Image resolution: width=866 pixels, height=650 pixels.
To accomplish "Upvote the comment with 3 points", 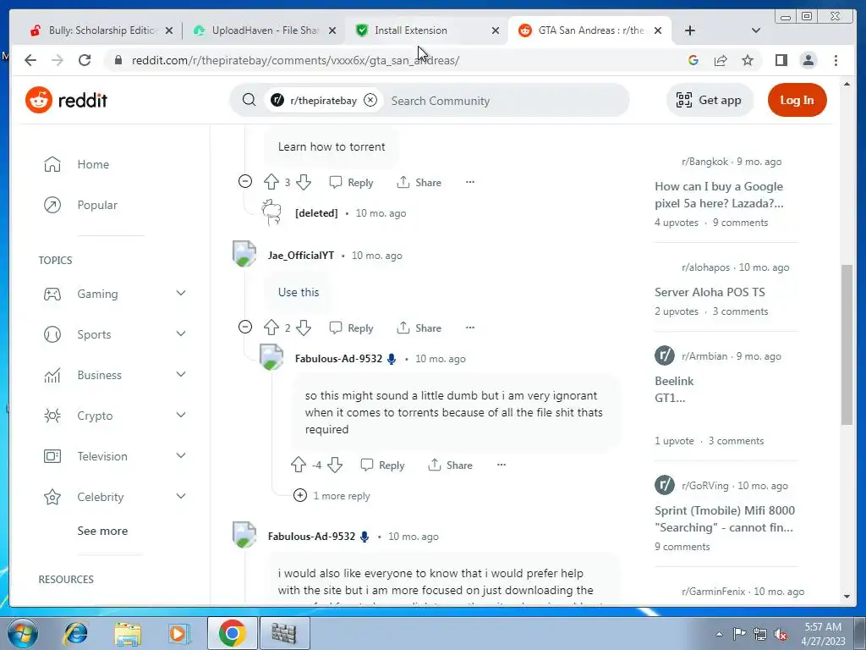I will 271,182.
